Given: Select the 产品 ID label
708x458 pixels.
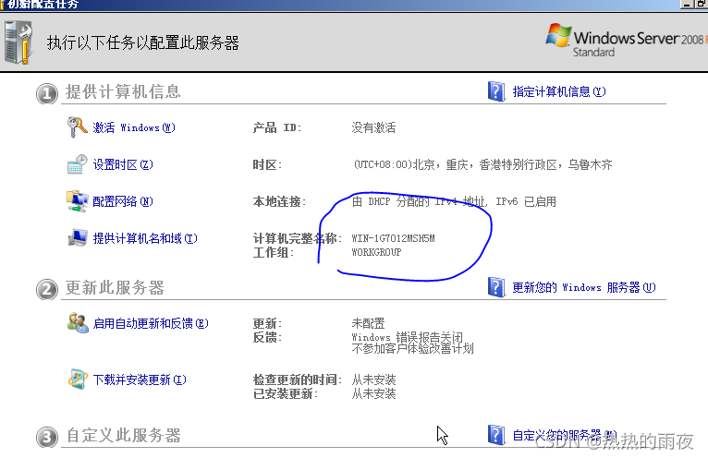Looking at the screenshot, I should [x=276, y=127].
